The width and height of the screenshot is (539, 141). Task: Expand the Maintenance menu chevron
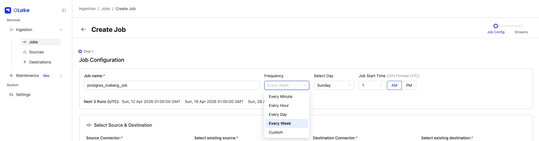(x=61, y=76)
